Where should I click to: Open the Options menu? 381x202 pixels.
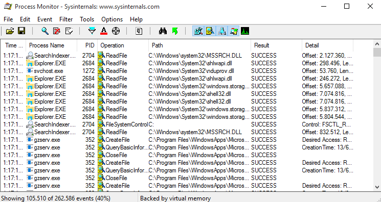point(112,19)
